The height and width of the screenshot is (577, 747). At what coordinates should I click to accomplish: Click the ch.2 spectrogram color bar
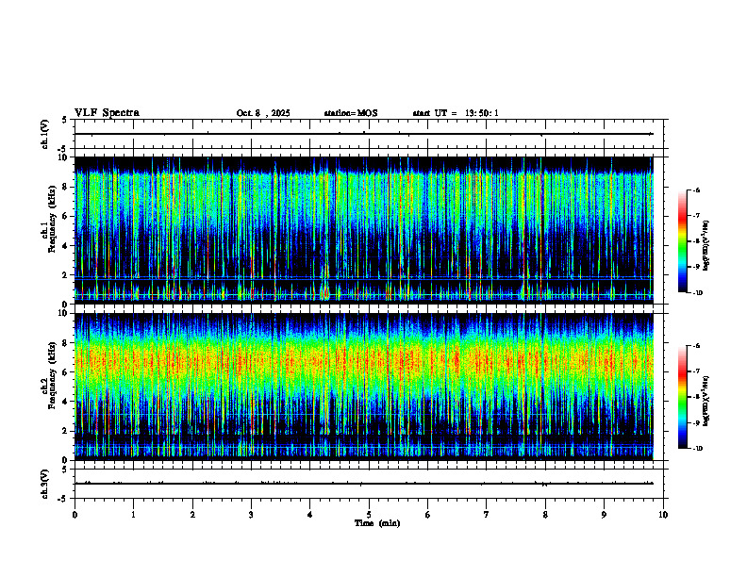(x=682, y=397)
